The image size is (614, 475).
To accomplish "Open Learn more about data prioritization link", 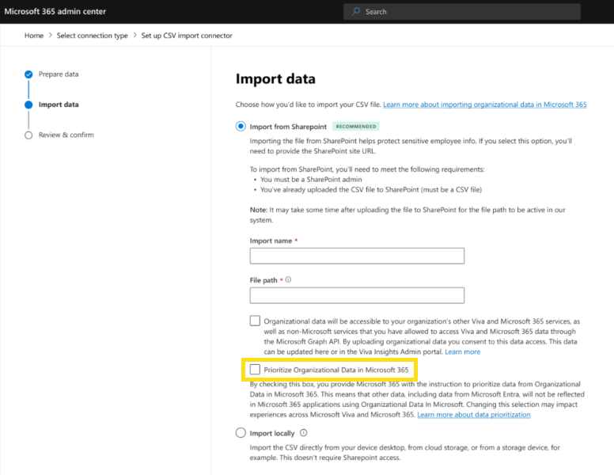I will click(x=474, y=414).
